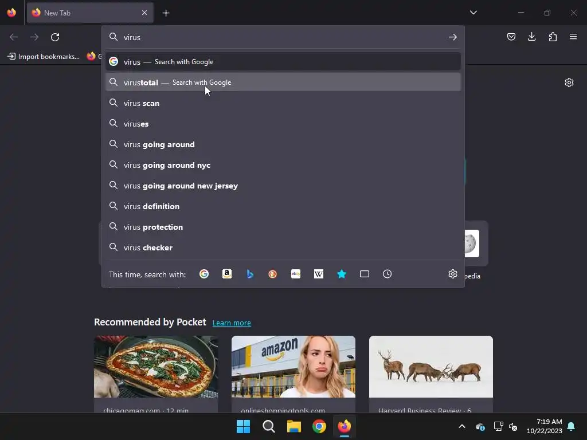Save to Pocket icon in toolbar
The height and width of the screenshot is (440, 587).
(511, 37)
